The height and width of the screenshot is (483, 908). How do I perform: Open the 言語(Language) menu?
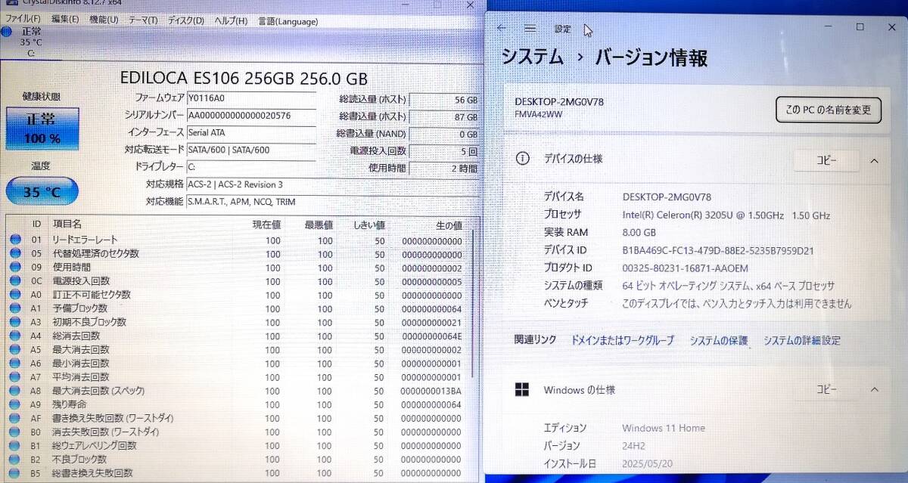pos(288,20)
